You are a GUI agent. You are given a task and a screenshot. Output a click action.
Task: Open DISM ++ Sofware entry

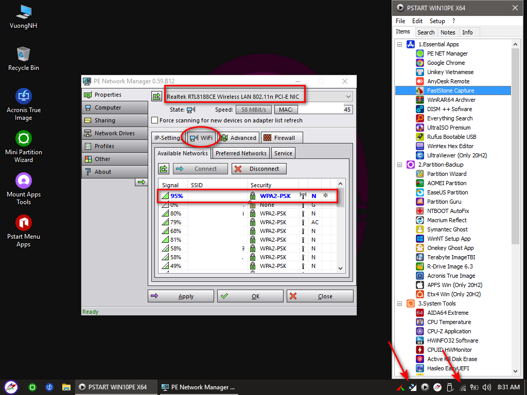449,109
